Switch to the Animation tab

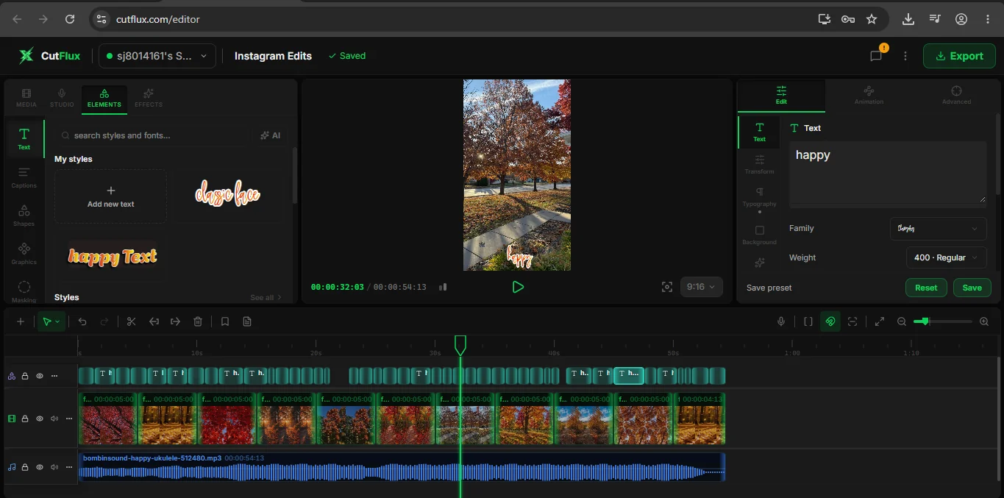pyautogui.click(x=869, y=96)
